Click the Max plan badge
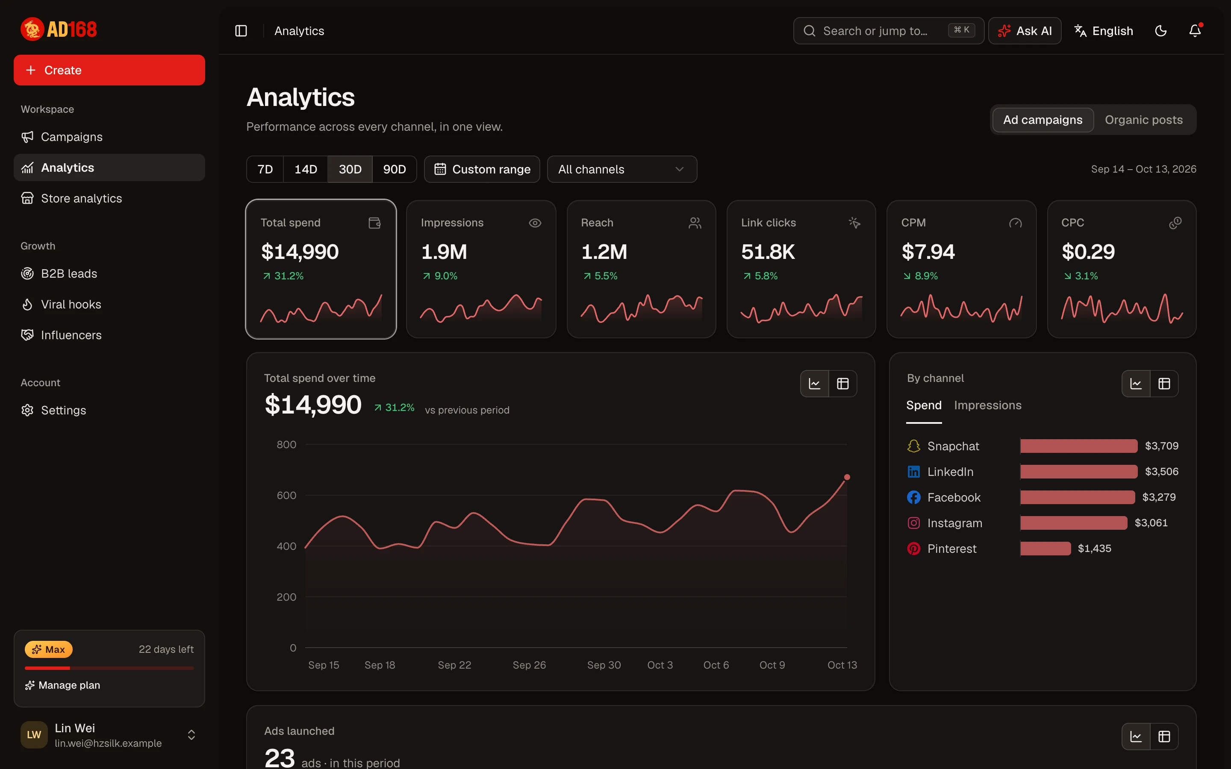The height and width of the screenshot is (769, 1231). tap(49, 649)
